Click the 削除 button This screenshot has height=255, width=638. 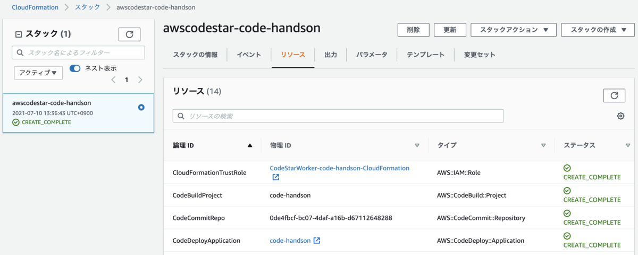click(x=414, y=30)
